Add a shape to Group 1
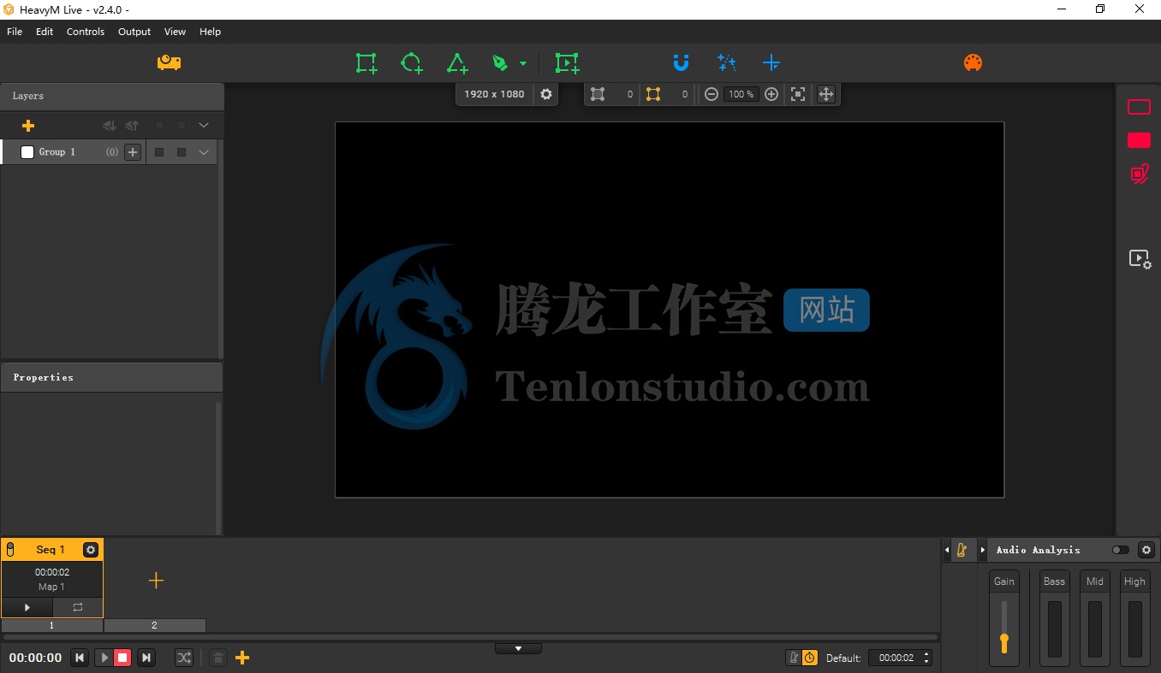Image resolution: width=1161 pixels, height=673 pixels. [x=133, y=152]
